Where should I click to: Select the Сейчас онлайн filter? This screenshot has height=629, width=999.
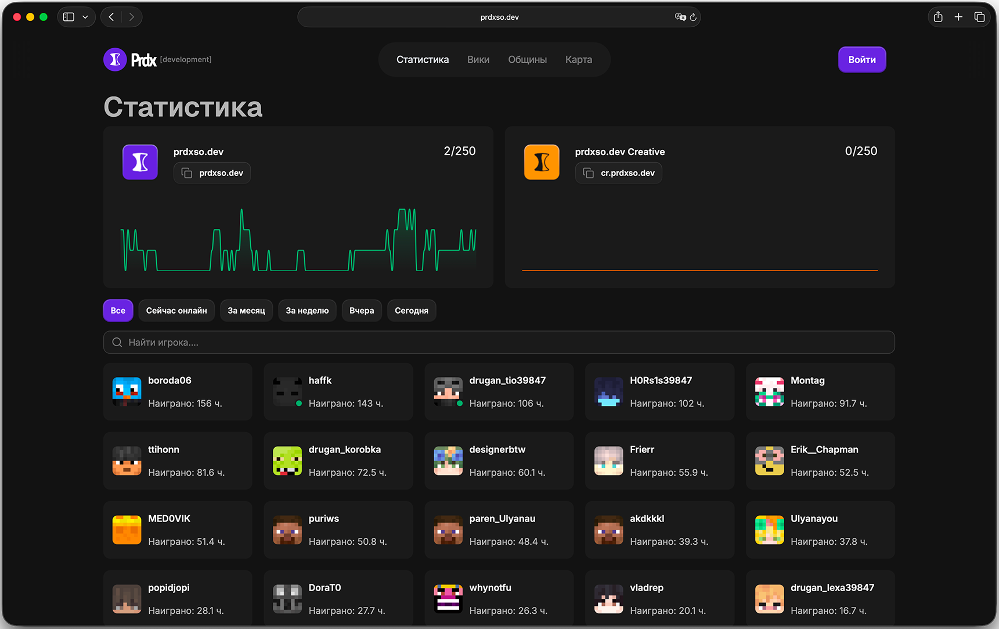(176, 310)
